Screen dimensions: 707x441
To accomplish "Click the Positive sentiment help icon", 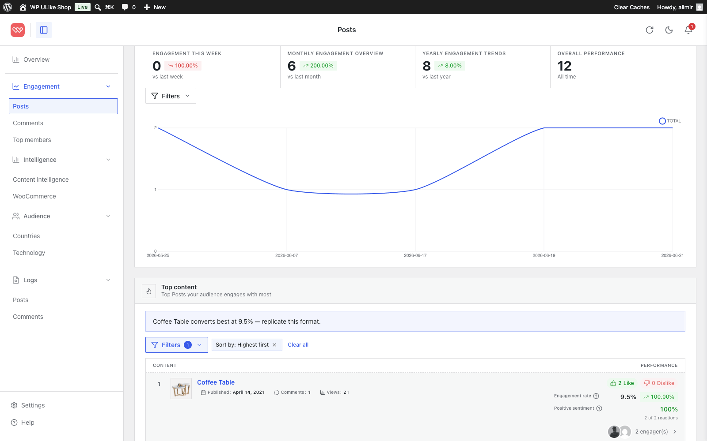I will [x=599, y=408].
